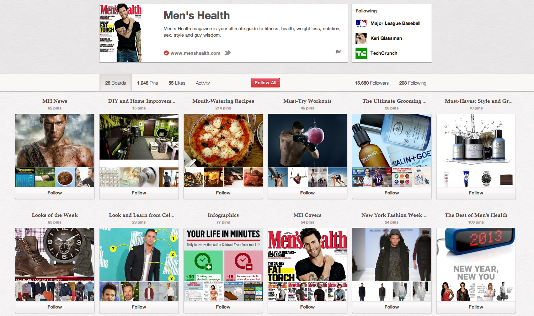Screen dimensions: 534x316
Task: Follow the MH Covers board
Action: (x=308, y=307)
